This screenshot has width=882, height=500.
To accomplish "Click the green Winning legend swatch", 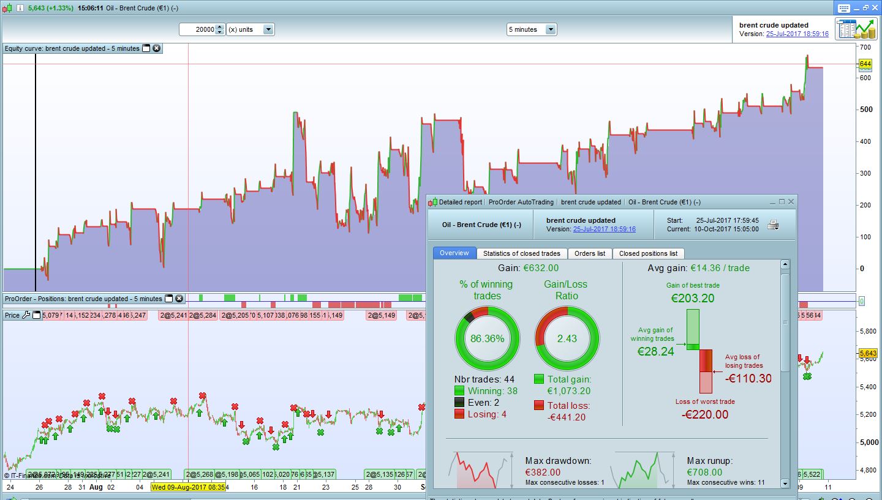I will [x=459, y=391].
